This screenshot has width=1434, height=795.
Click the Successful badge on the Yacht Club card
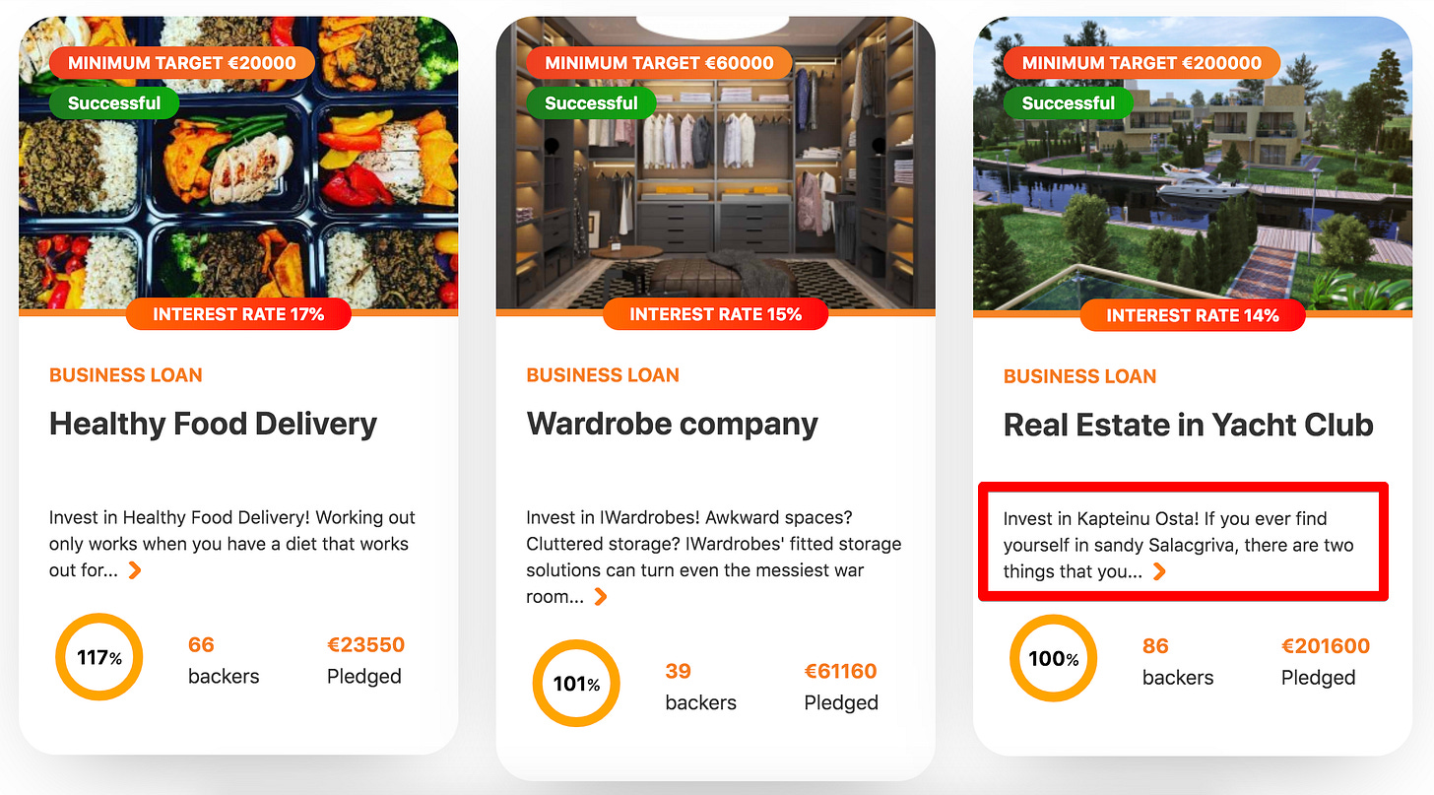coord(1068,102)
